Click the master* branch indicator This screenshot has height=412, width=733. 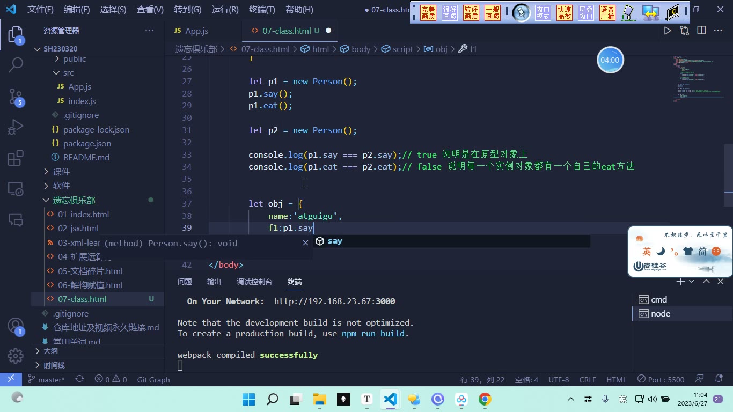point(46,379)
